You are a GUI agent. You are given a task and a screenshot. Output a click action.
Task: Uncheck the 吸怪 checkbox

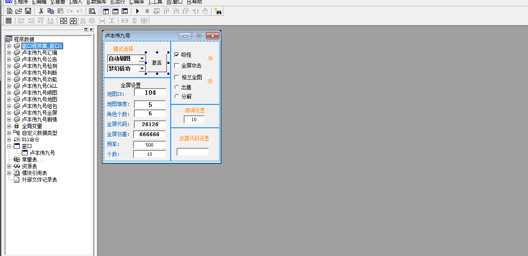coord(177,55)
